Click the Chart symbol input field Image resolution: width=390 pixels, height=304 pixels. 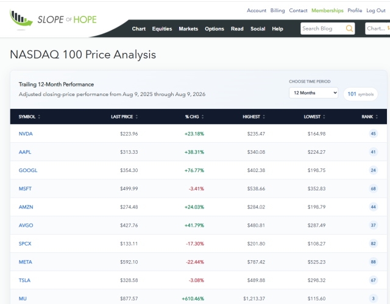click(377, 29)
